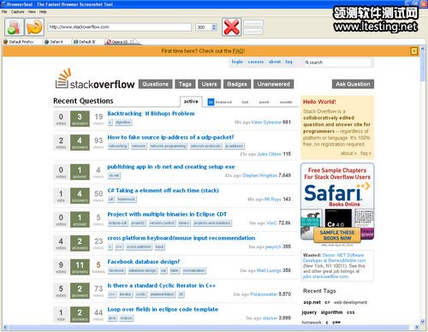
Task: Click the red X cancel icon
Action: (x=231, y=27)
